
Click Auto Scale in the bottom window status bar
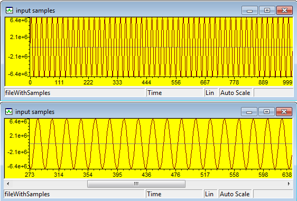click(x=235, y=194)
